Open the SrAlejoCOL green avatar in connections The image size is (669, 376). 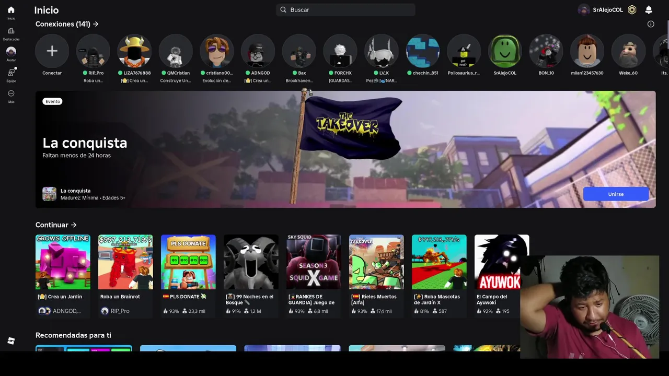click(x=505, y=51)
